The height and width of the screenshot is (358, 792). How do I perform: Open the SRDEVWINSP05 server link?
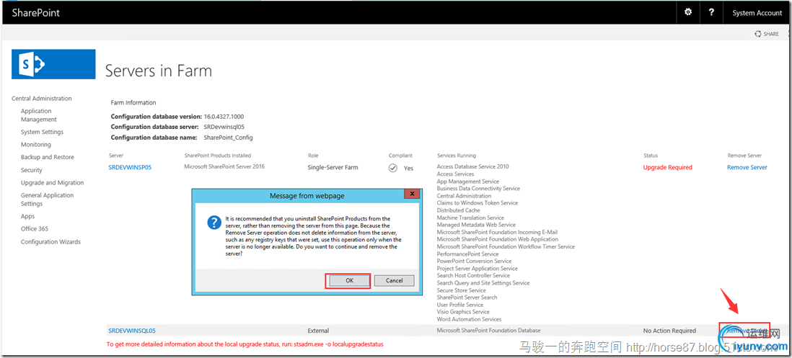(x=130, y=167)
